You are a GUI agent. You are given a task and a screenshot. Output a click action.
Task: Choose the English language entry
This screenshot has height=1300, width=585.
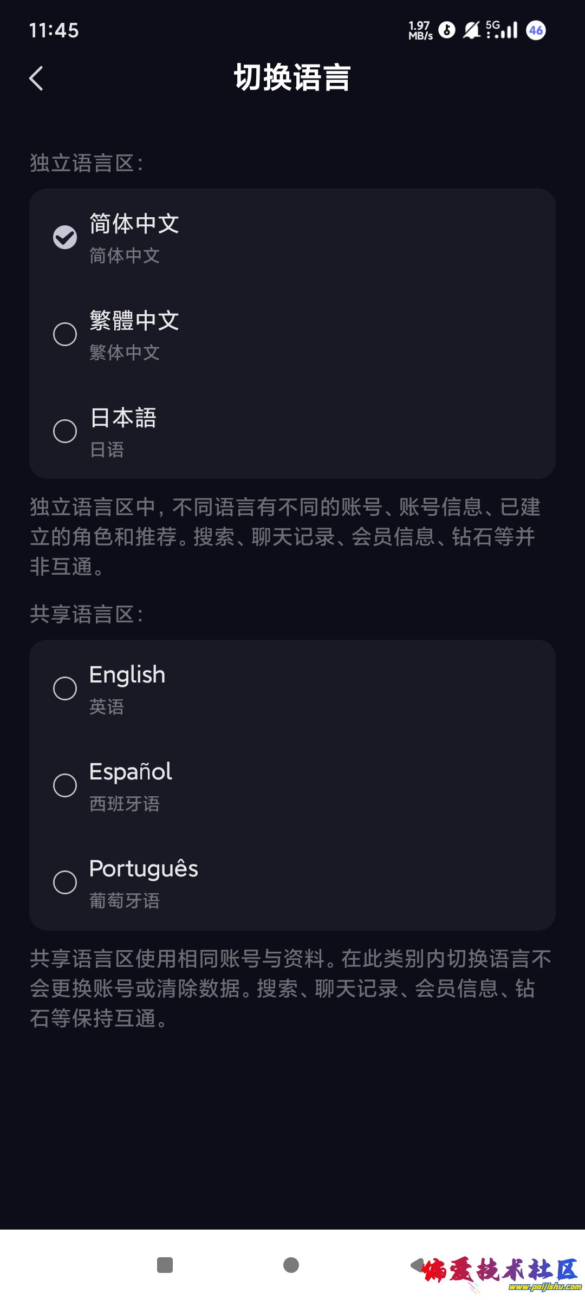127,675
